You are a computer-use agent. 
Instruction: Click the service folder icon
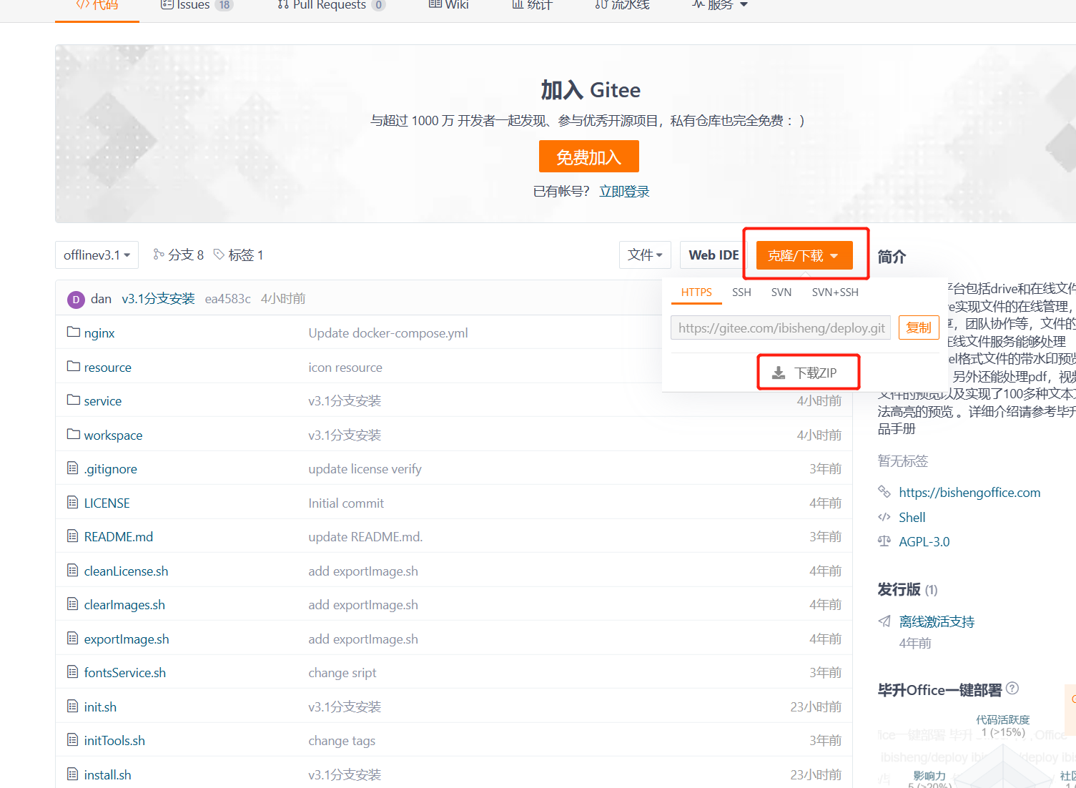coord(73,400)
